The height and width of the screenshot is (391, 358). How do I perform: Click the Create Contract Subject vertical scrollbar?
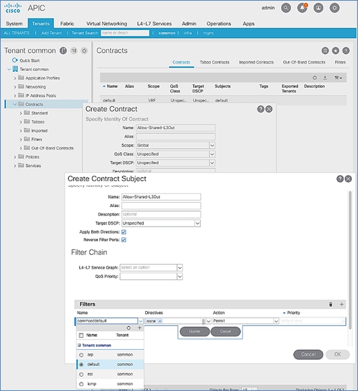350,259
